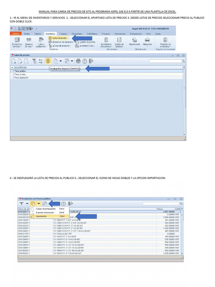Open the Archivo ribbon tab
The image size is (215, 287).
(16, 34)
